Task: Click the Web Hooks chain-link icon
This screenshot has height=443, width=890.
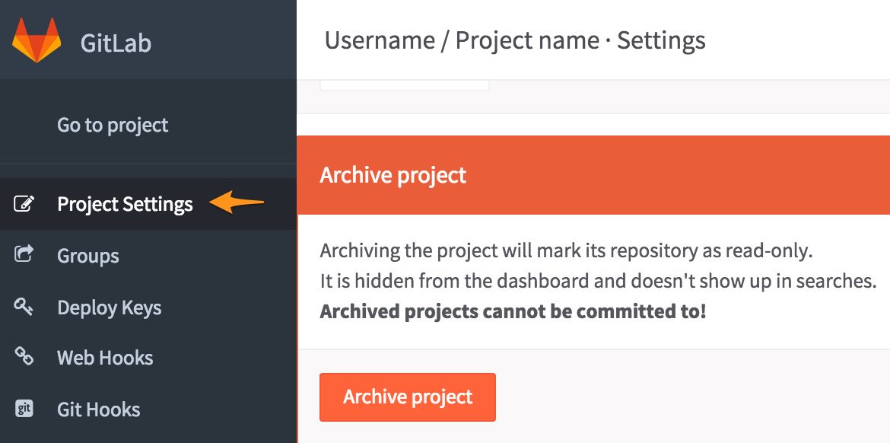Action: click(x=24, y=357)
